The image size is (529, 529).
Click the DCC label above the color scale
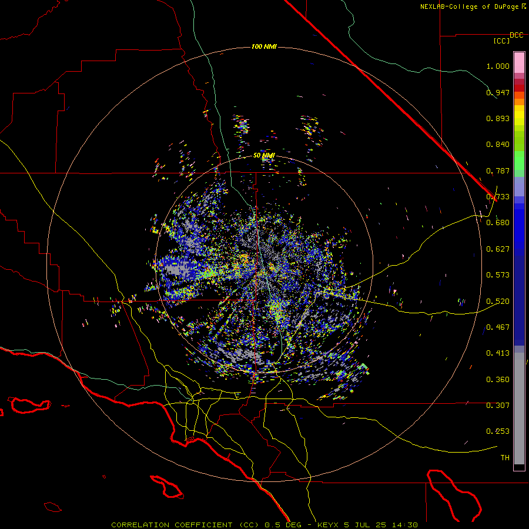click(x=516, y=35)
